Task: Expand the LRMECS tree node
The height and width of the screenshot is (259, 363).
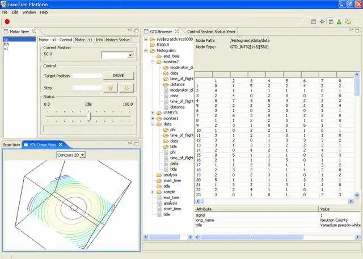Action: click(153, 112)
